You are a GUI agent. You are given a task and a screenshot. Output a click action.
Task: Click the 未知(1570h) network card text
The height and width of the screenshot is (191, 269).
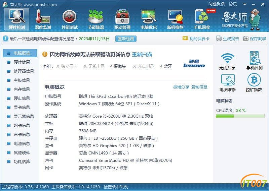tap(104, 168)
